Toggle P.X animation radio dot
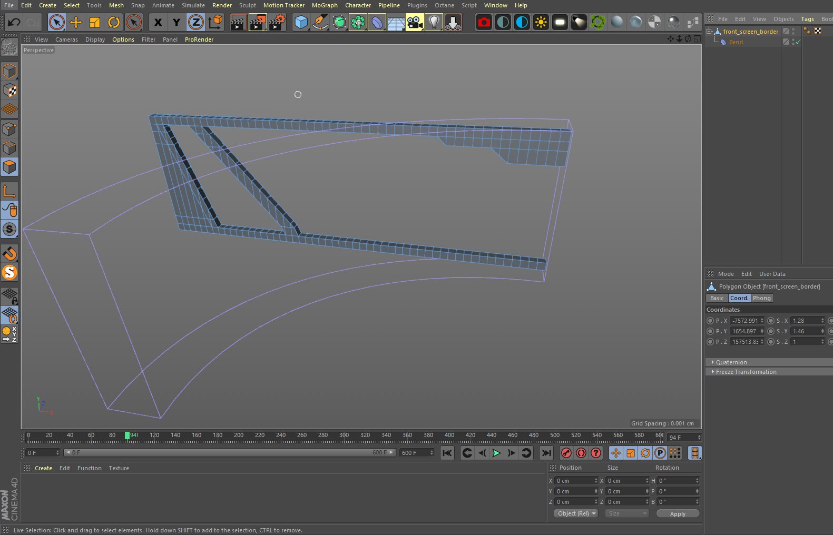This screenshot has height=535, width=833. (710, 321)
